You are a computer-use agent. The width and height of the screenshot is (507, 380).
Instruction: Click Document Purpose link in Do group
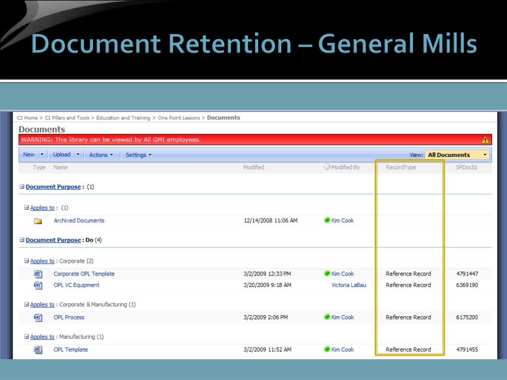click(53, 240)
